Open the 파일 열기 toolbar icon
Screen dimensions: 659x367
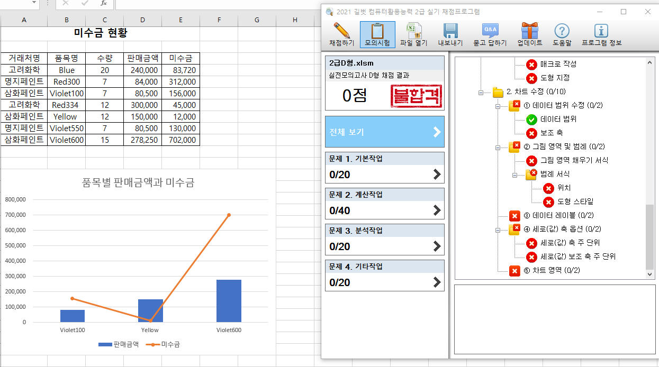coord(413,31)
